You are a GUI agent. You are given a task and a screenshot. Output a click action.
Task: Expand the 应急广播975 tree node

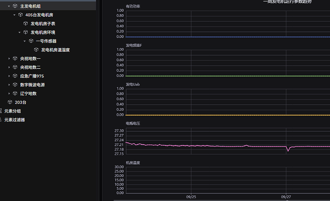pyautogui.click(x=9, y=76)
